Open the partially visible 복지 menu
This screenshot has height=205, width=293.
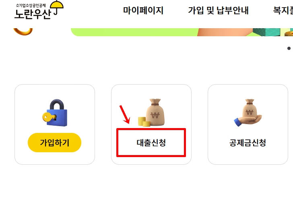pos(283,10)
